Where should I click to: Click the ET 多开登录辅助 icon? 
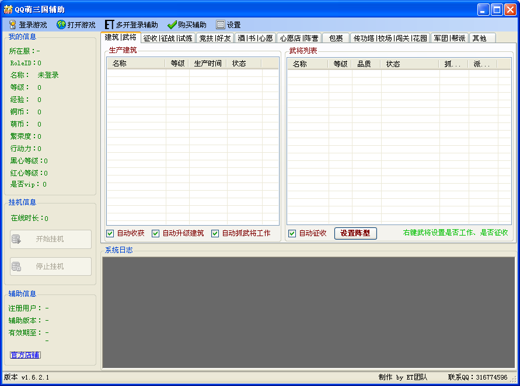[x=110, y=25]
